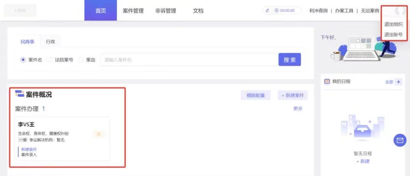Viewport: 410px width, 176px height.
Task: Choose 退出账号 from the dropdown
Action: 393,34
